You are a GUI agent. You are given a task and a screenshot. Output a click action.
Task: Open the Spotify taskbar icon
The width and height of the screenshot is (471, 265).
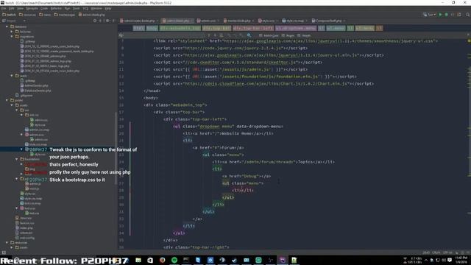[x=174, y=260]
